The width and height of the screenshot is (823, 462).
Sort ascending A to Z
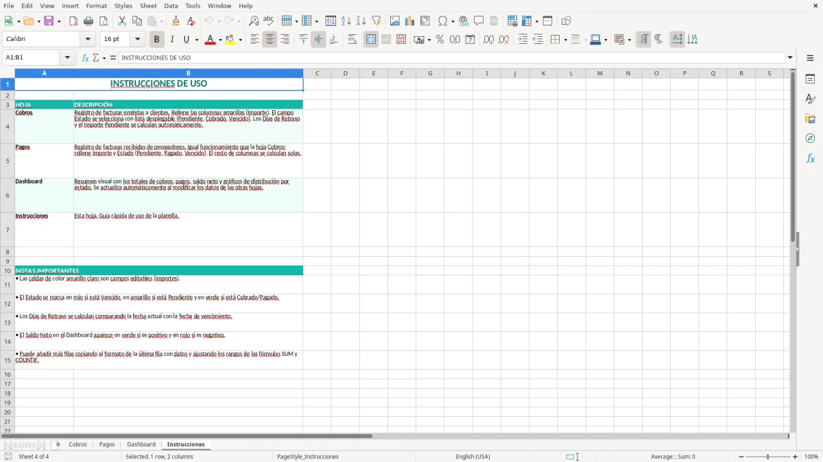(x=346, y=21)
